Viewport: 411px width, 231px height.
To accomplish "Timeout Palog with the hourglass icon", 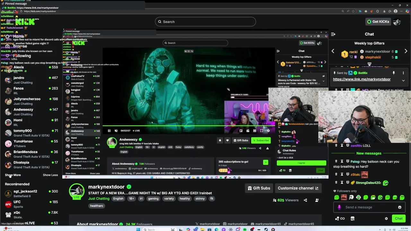I will pos(342,161).
